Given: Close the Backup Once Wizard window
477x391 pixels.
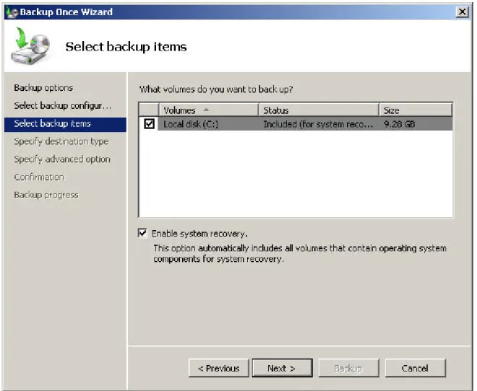Looking at the screenshot, I should point(462,12).
